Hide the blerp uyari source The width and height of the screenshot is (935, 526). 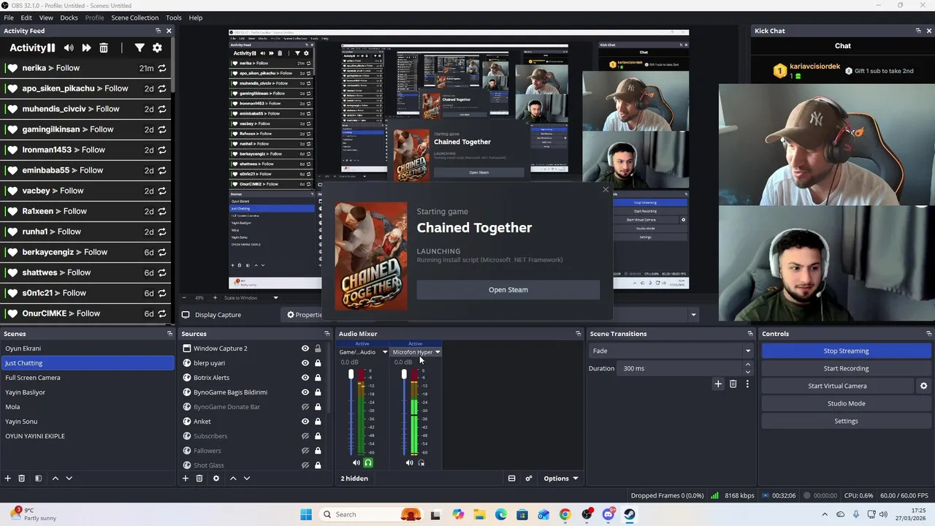click(x=305, y=363)
